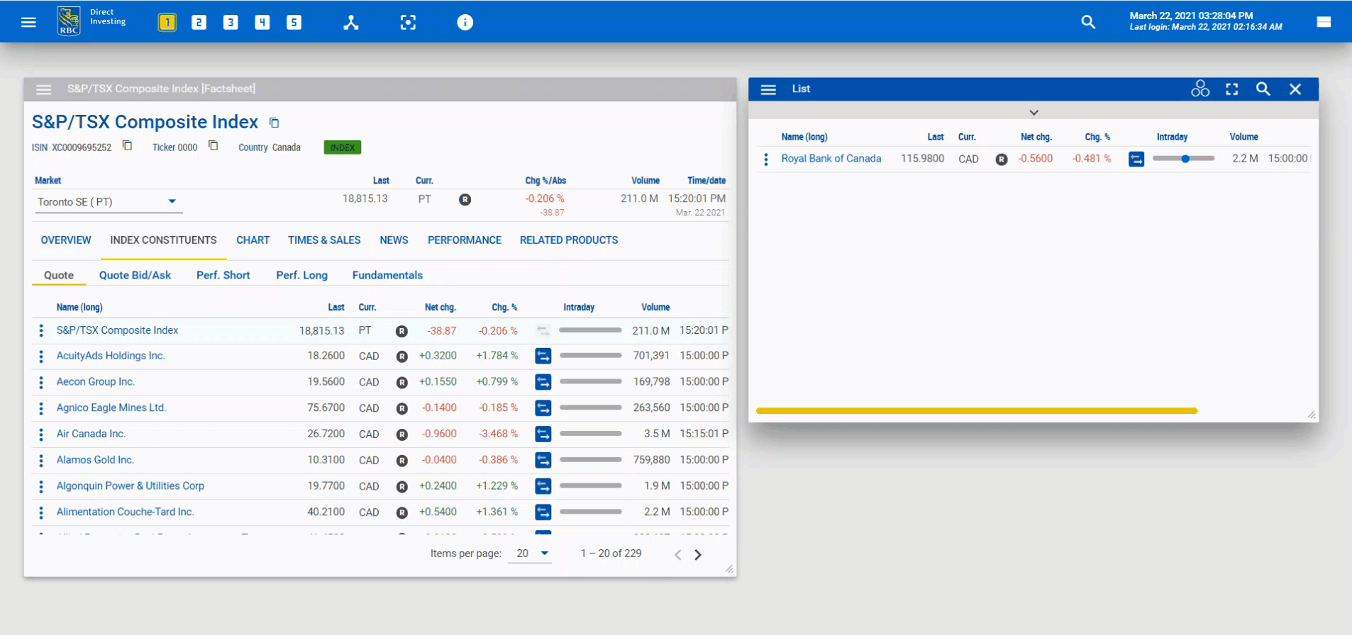Select the Fundamentals sub-tab
Viewport: 1352px width, 635px height.
pos(387,275)
